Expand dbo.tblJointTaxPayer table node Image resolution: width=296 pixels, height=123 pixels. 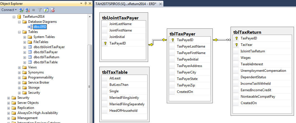(25, 47)
